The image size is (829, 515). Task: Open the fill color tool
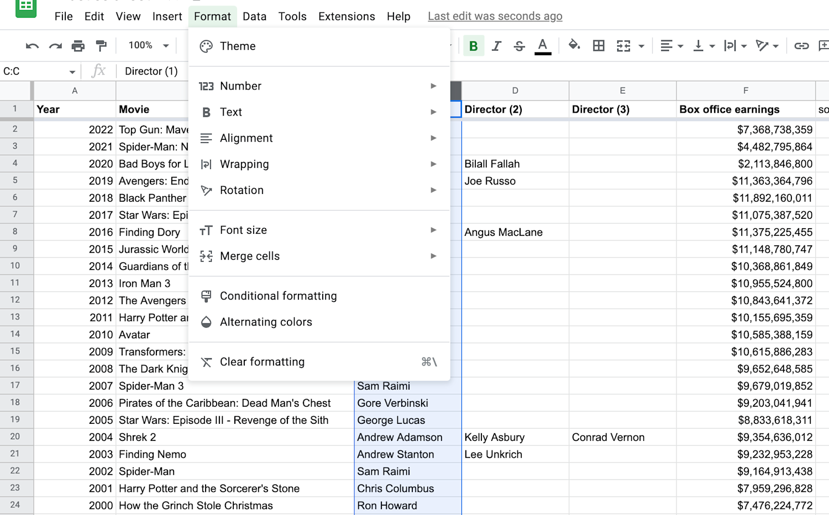pyautogui.click(x=575, y=46)
